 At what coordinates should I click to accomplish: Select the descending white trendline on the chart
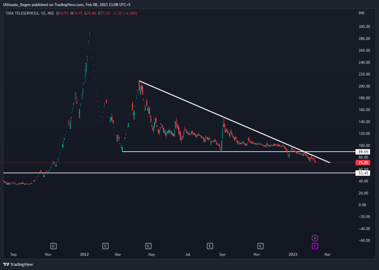[x=234, y=122]
